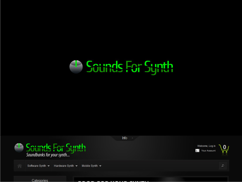Expand the Mobile Synth dropdown arrow
The width and height of the screenshot is (242, 182).
coord(100,166)
